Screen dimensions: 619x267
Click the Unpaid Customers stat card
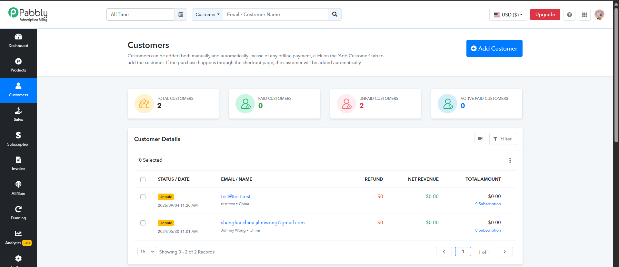coord(375,104)
